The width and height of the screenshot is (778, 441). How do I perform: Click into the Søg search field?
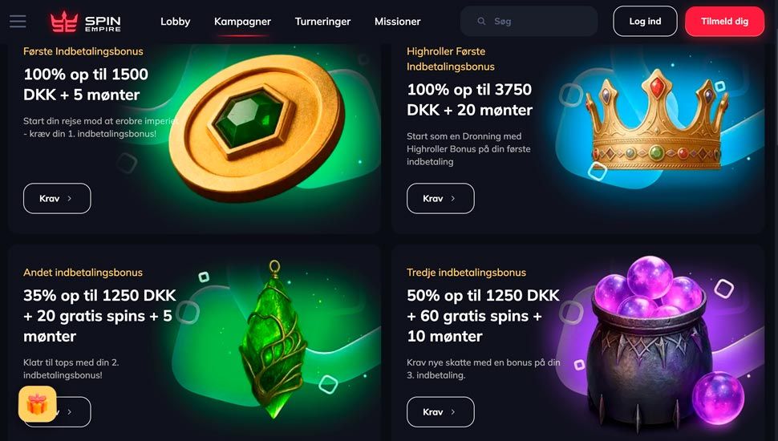tap(529, 22)
